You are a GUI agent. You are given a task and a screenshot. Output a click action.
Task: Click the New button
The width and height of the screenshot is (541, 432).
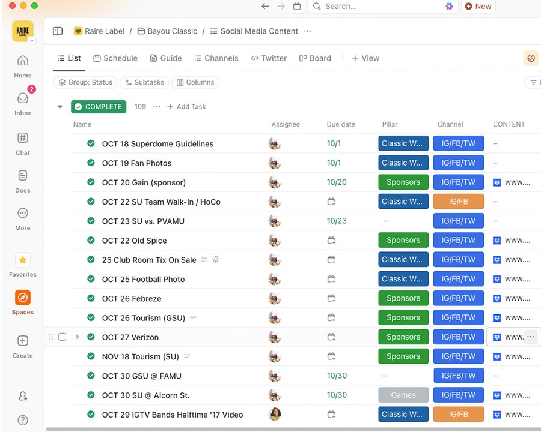coord(478,6)
